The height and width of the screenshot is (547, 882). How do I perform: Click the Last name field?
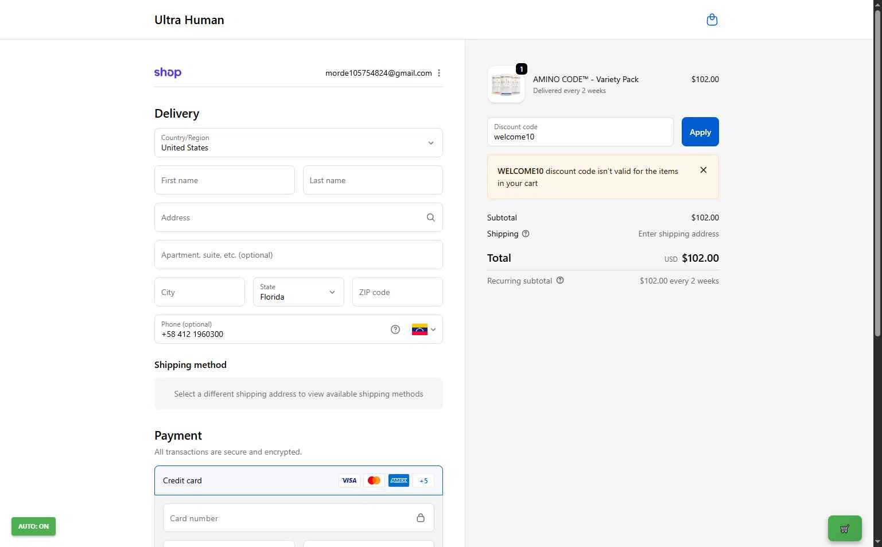[373, 180]
